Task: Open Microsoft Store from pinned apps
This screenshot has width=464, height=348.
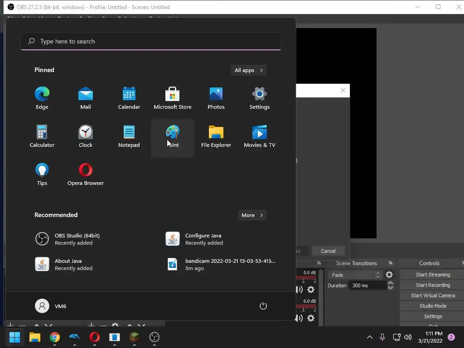Action: [173, 98]
